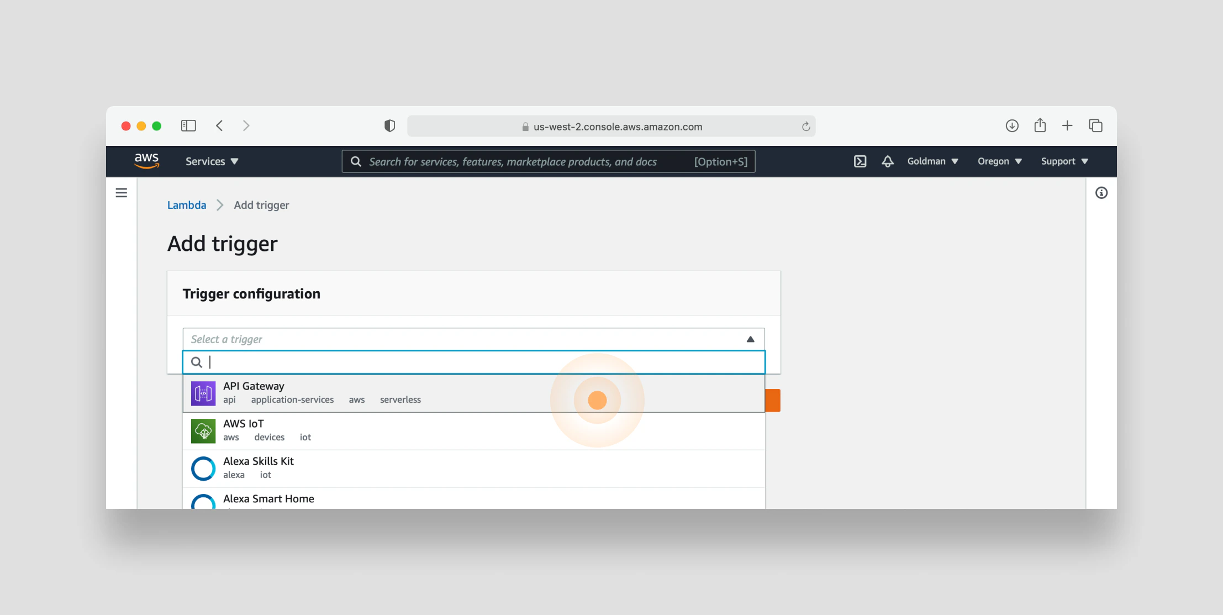Image resolution: width=1223 pixels, height=615 pixels.
Task: Click the Alexa Skills Kit ring icon
Action: tap(203, 469)
